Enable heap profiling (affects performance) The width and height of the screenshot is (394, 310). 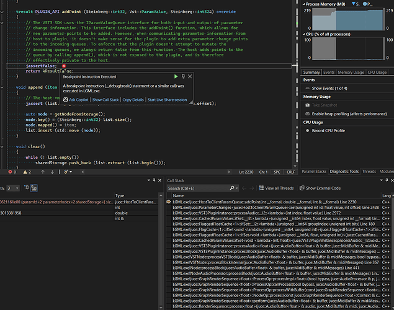coord(349,114)
